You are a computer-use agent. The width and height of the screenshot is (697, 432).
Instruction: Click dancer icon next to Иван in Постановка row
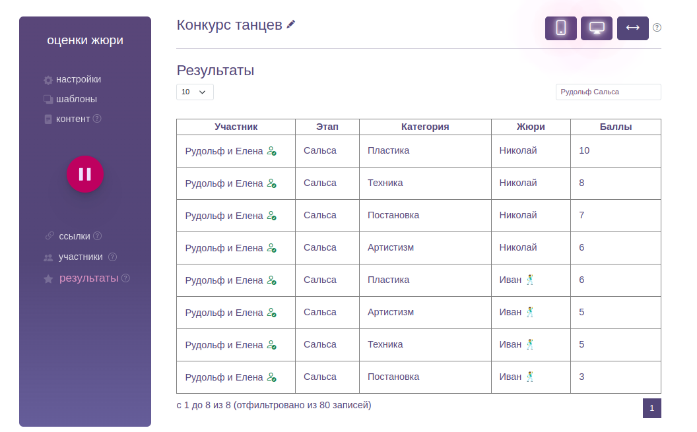tap(530, 377)
